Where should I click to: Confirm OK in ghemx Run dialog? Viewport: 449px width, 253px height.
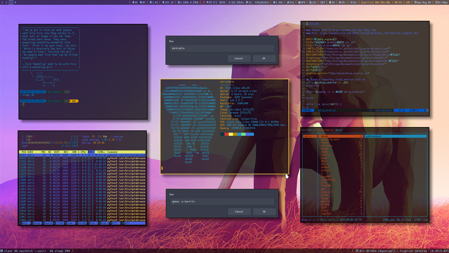pos(264,212)
